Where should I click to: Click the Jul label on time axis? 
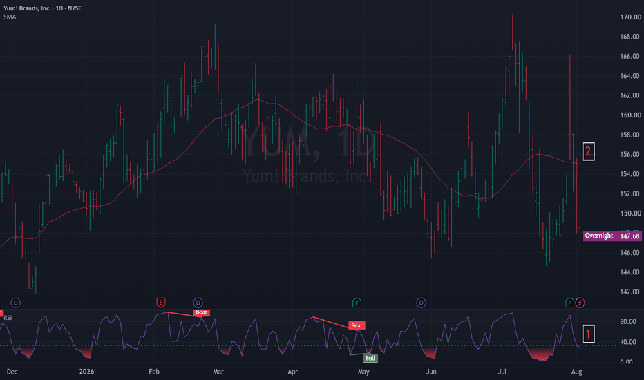tap(502, 372)
